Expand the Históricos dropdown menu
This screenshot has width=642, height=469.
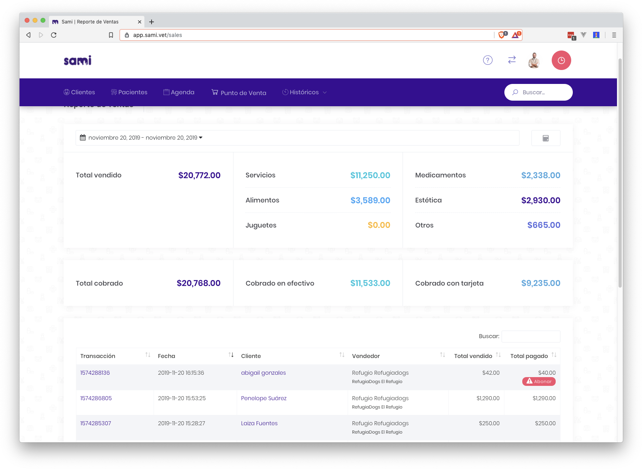304,92
